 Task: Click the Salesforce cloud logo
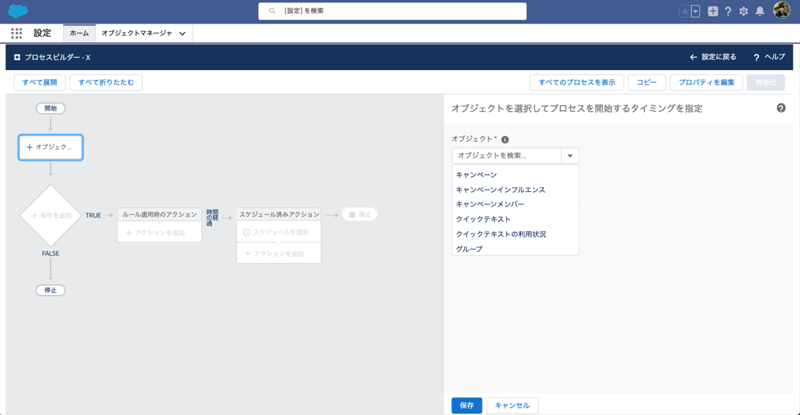pyautogui.click(x=18, y=11)
